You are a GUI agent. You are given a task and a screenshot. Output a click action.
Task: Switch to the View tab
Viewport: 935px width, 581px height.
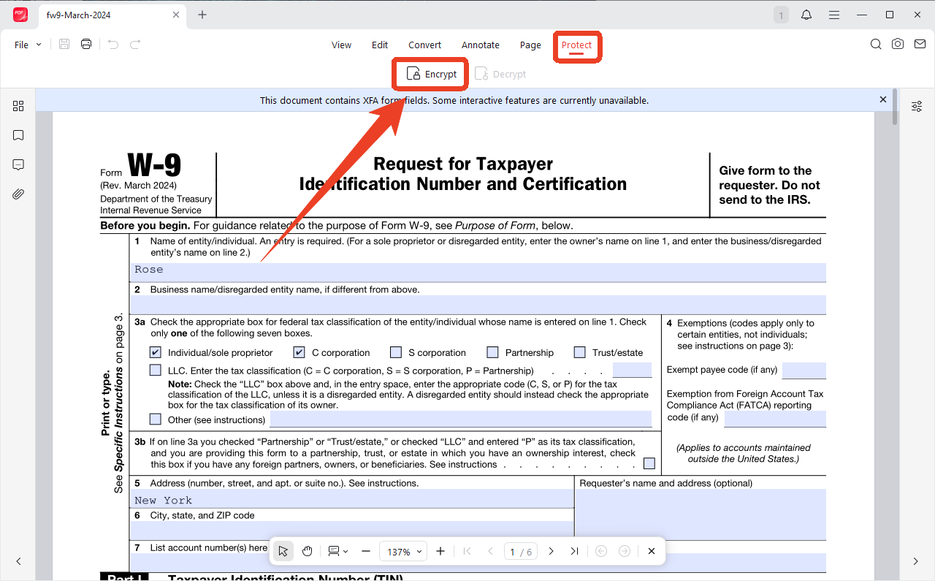(341, 45)
